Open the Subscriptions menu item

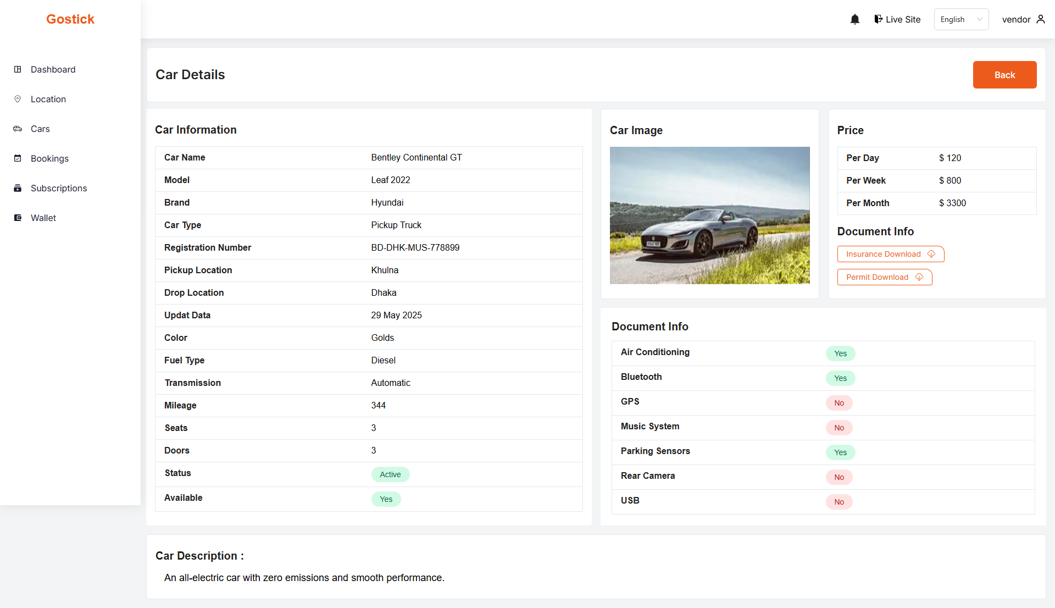click(x=59, y=188)
